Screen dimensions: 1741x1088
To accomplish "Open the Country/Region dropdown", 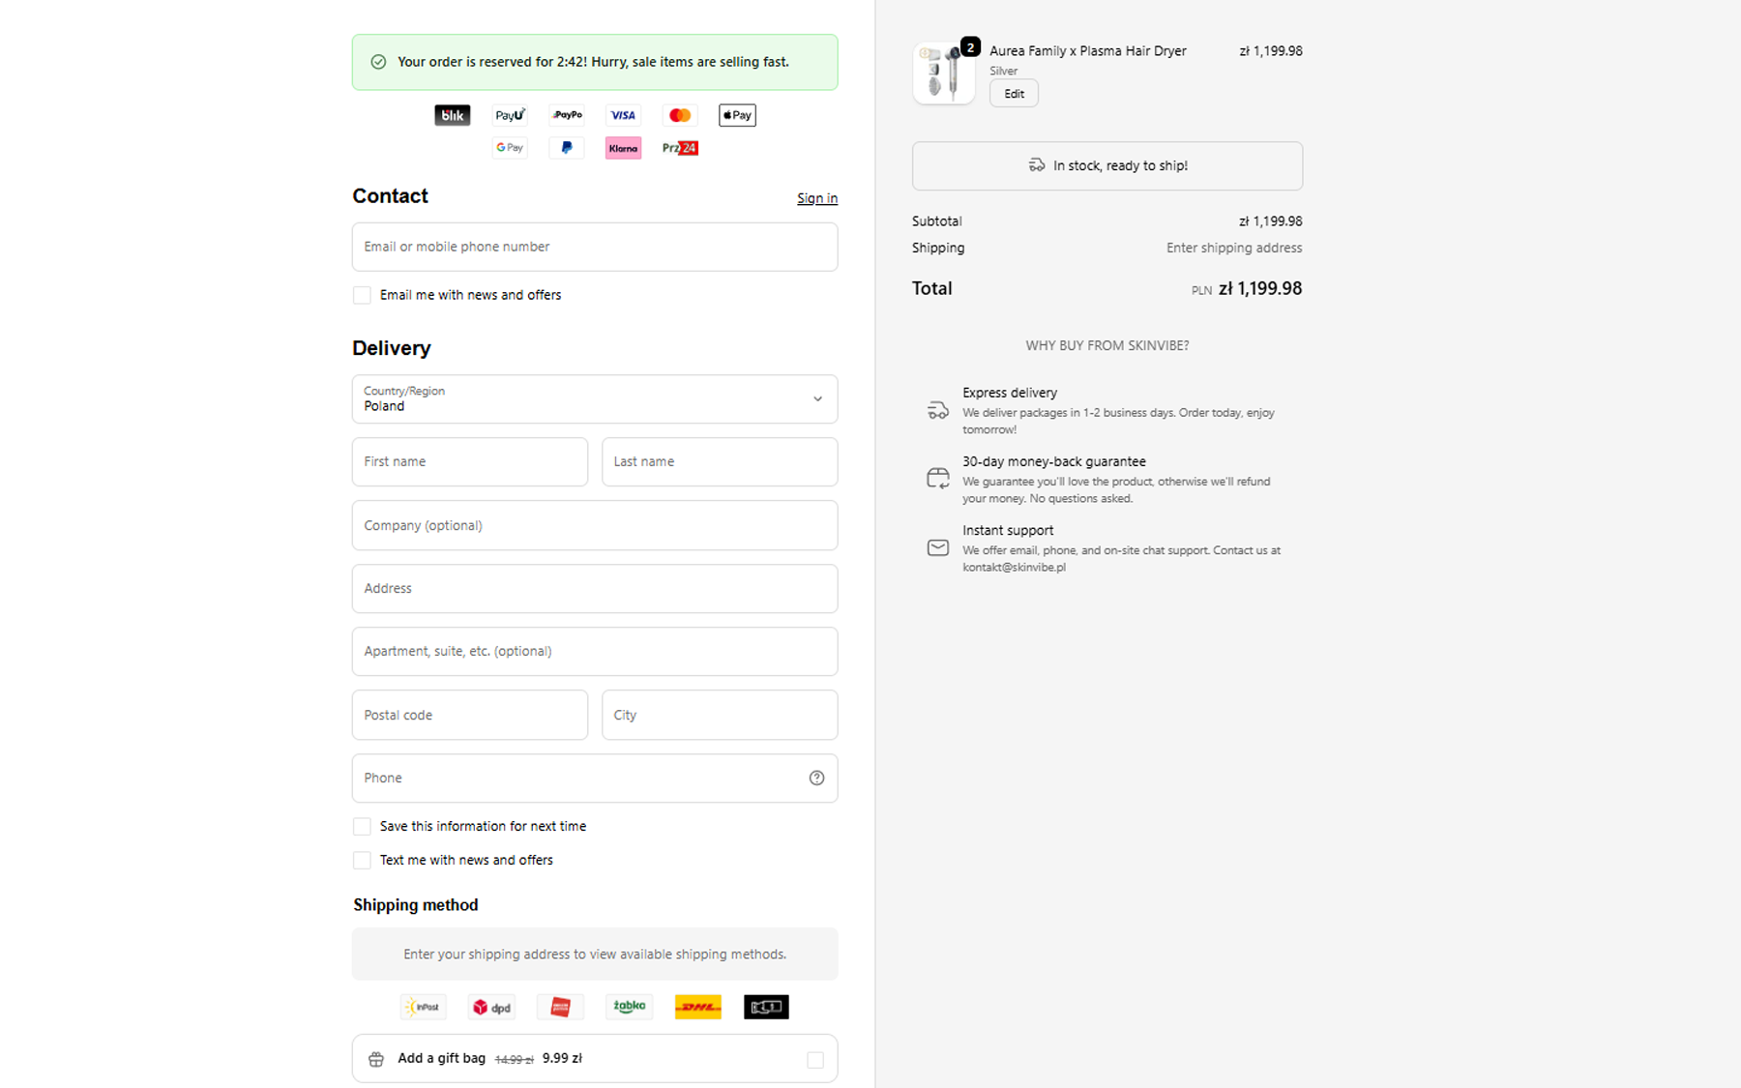I will tap(817, 398).
